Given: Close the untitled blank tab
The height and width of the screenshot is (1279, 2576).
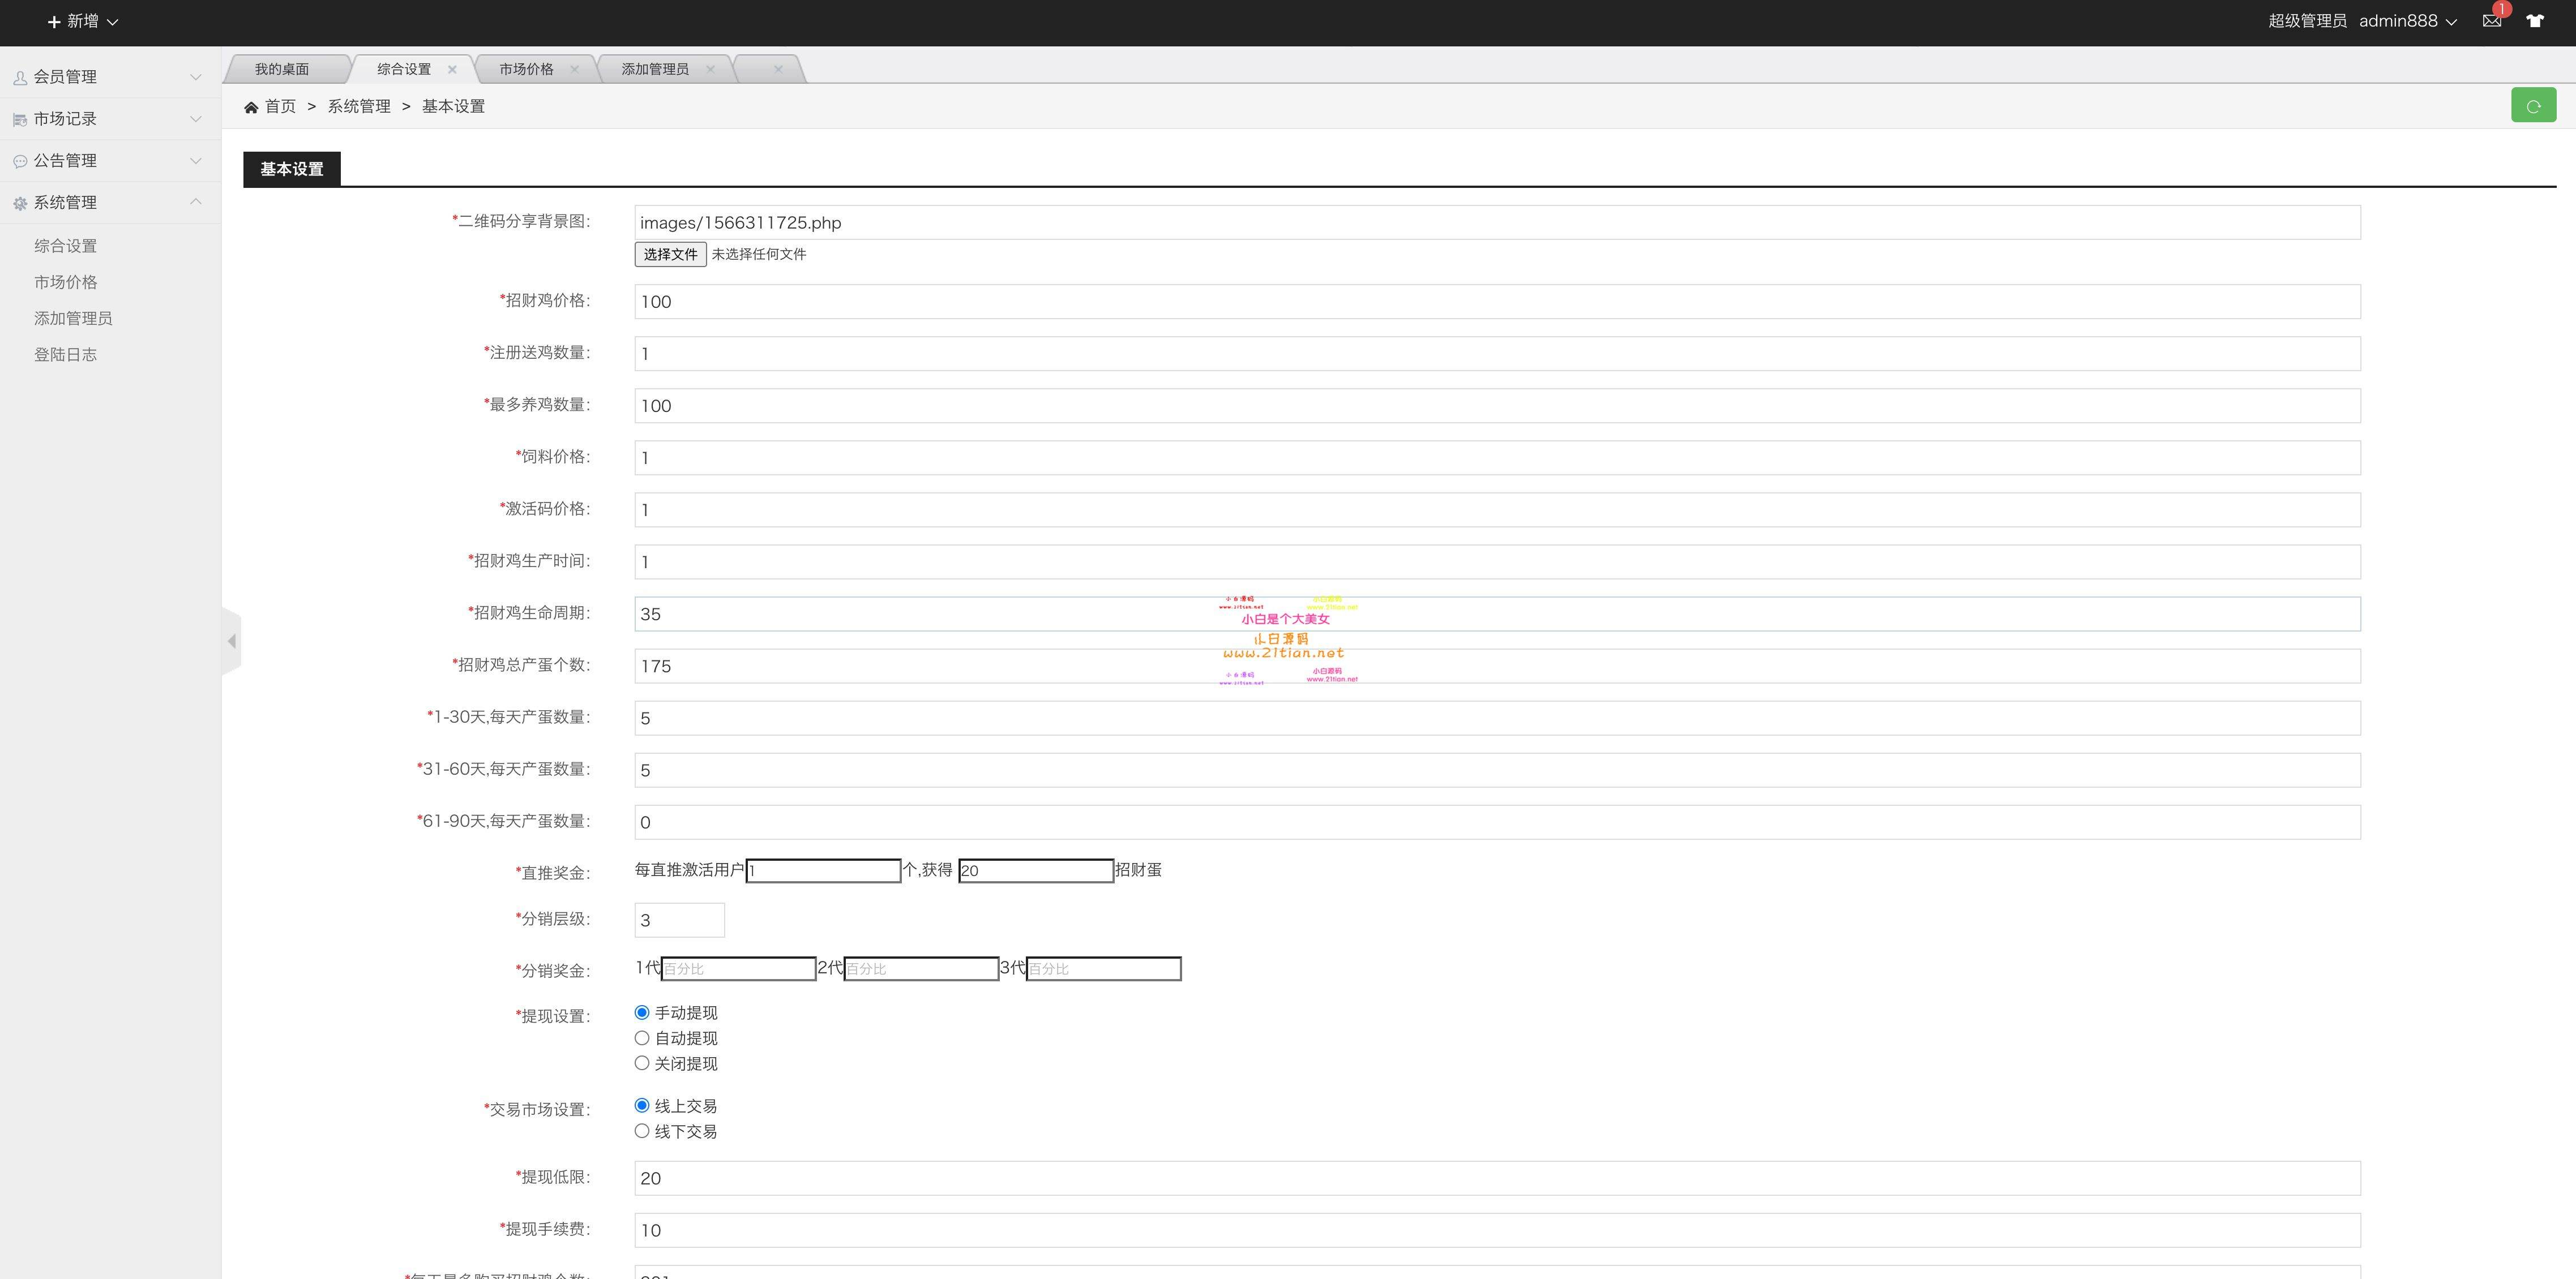Looking at the screenshot, I should pos(778,69).
